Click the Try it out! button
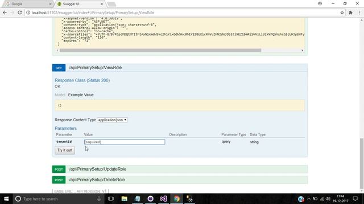This screenshot has width=364, height=204. tap(65, 150)
